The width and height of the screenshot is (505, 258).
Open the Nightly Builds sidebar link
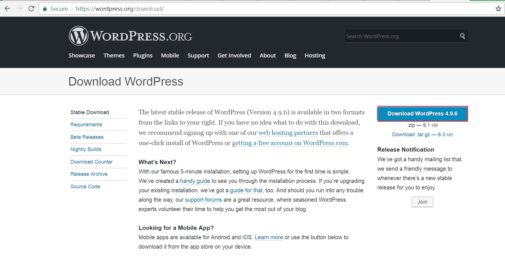tap(86, 149)
